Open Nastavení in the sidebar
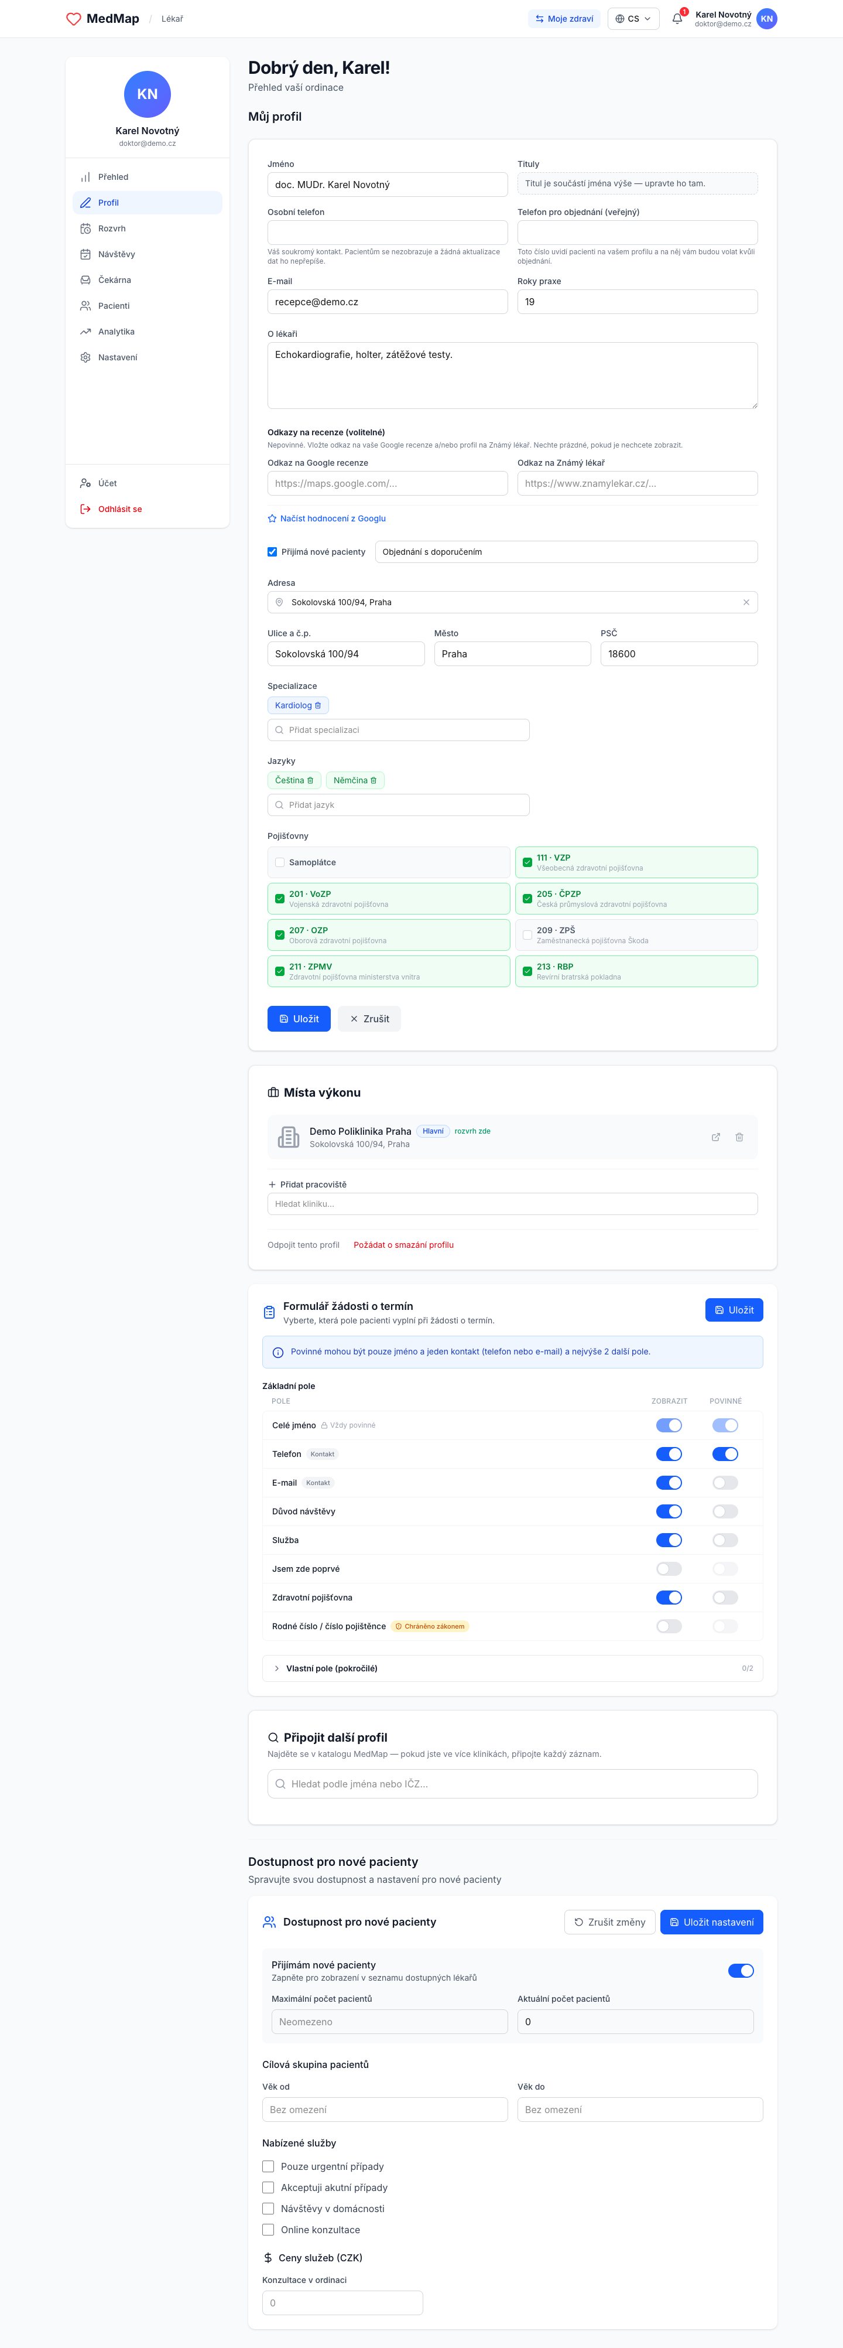Image resolution: width=843 pixels, height=2348 pixels. tap(148, 357)
